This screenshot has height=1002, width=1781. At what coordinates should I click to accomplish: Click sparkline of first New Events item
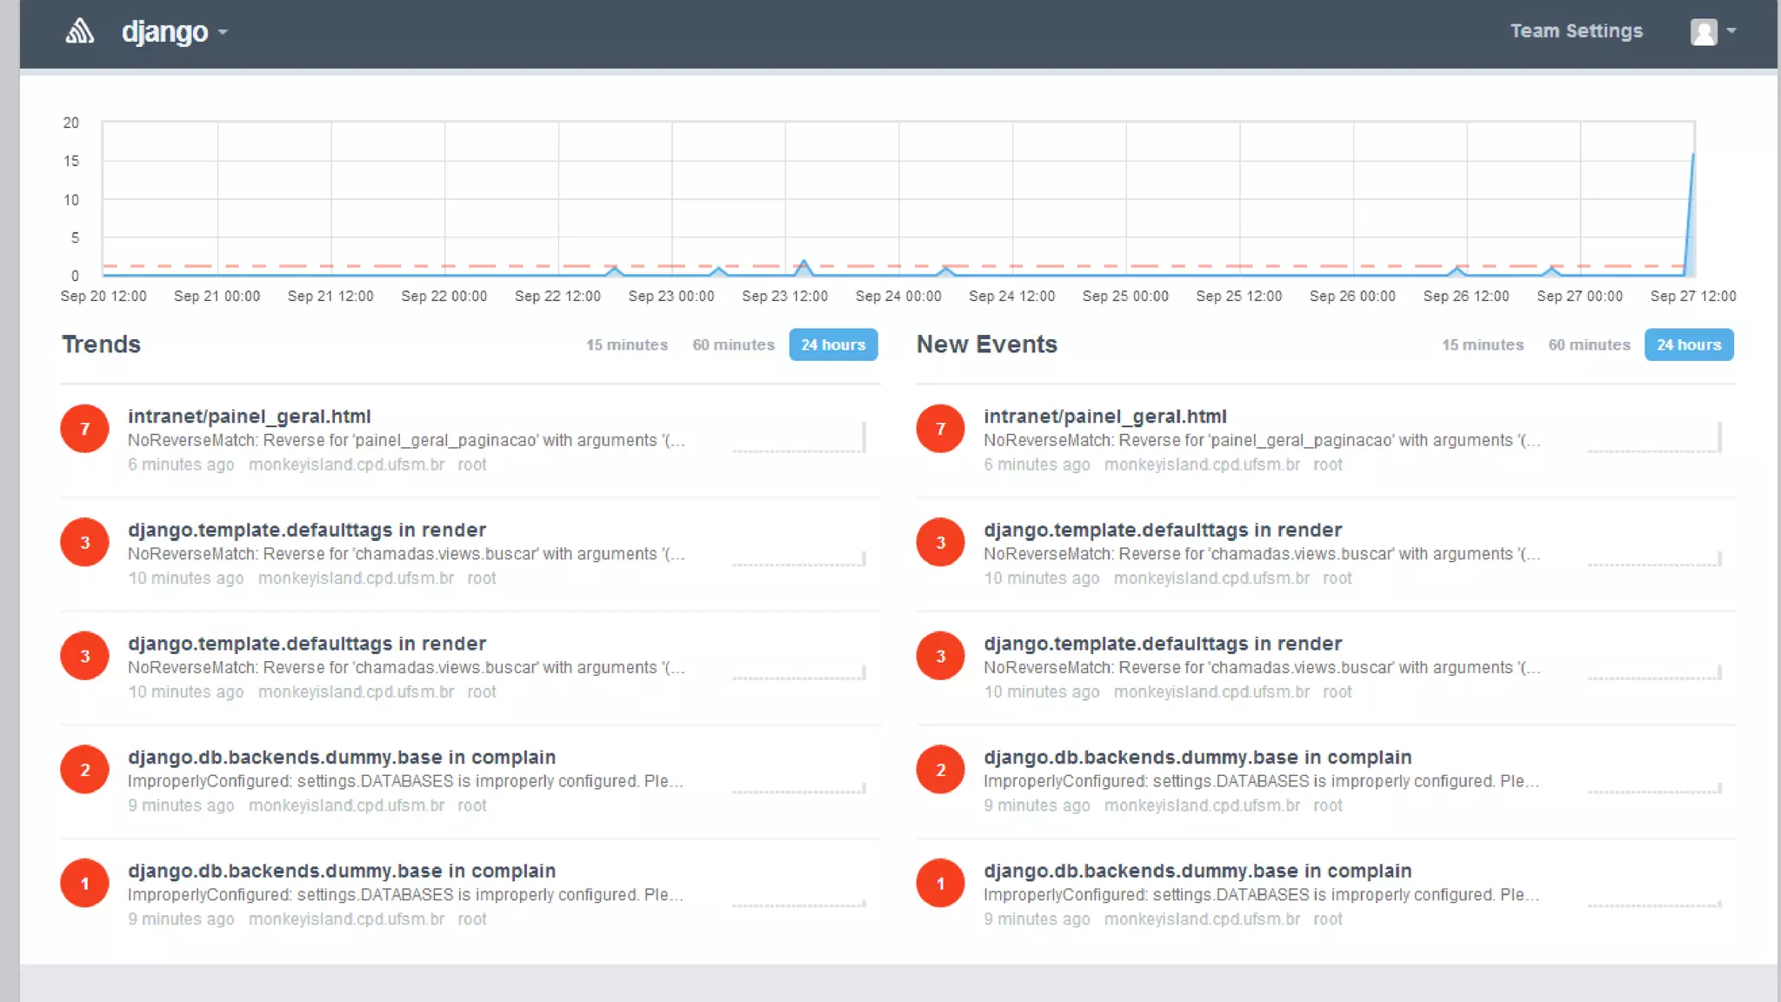[x=1654, y=438]
